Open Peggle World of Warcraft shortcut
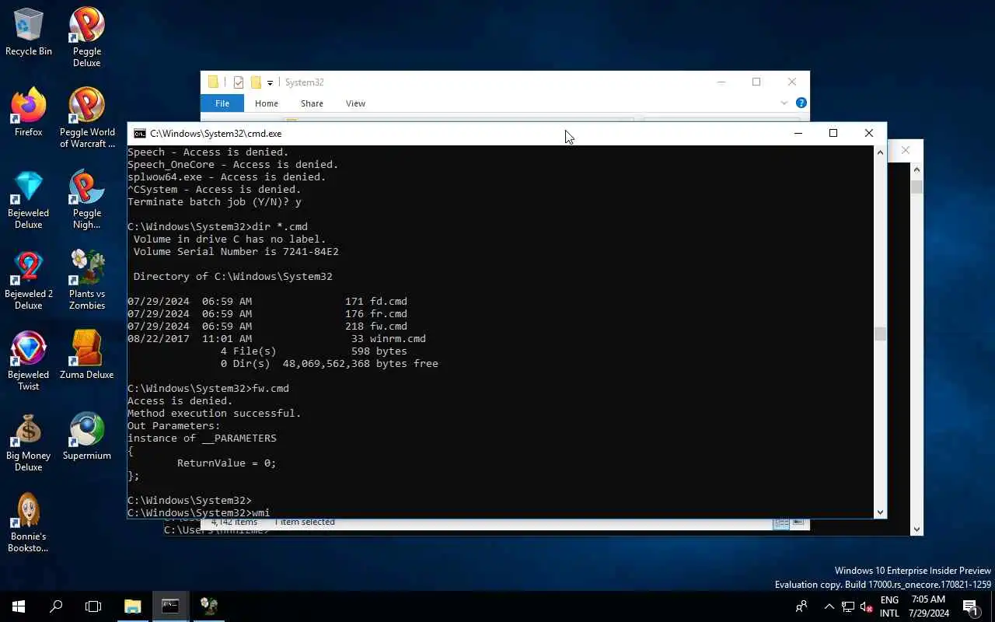 [x=87, y=118]
